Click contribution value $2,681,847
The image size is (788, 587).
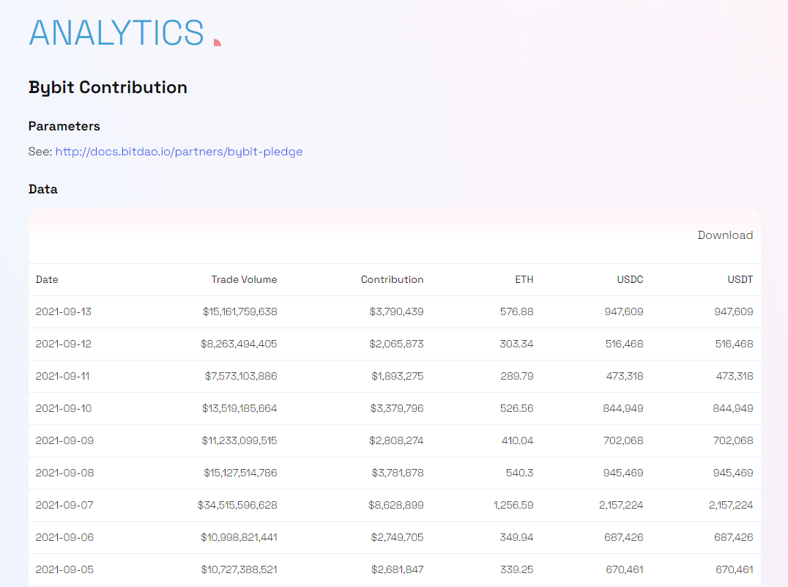click(x=397, y=569)
